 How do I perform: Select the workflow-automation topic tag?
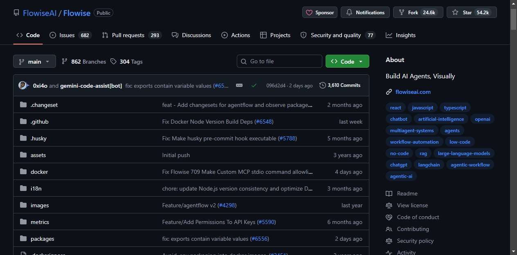(x=414, y=142)
